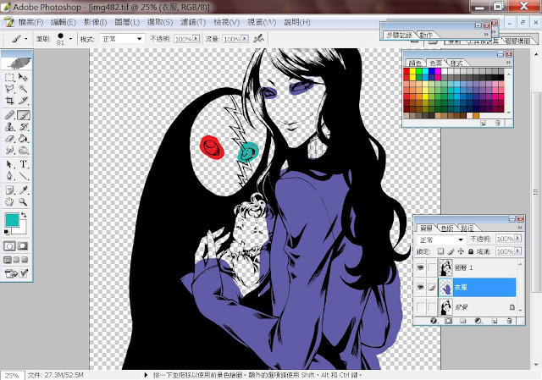Toggle link box on 圖層 1 row

(432, 267)
